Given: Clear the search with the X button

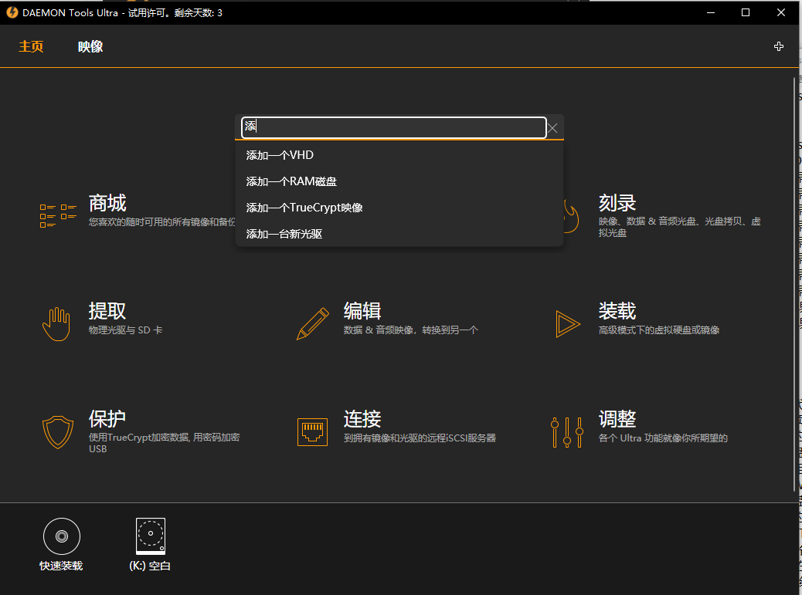Looking at the screenshot, I should pyautogui.click(x=552, y=127).
